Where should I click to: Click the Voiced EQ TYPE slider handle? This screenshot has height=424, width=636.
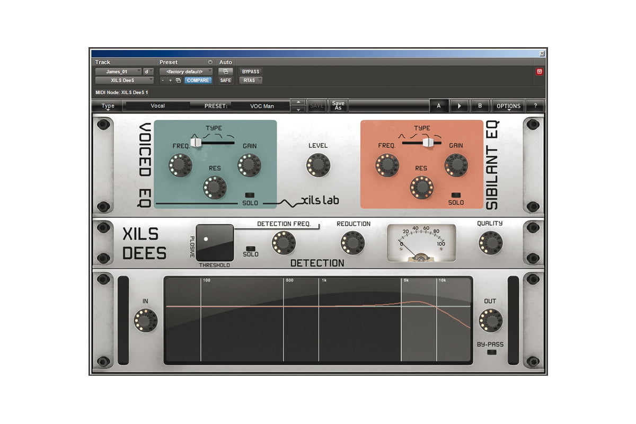click(197, 142)
